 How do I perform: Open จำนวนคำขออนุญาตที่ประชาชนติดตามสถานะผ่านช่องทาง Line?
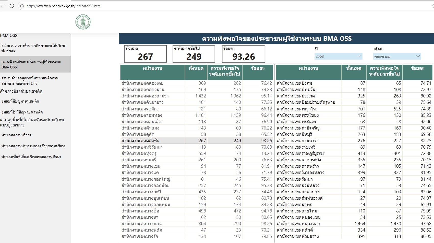35,81
